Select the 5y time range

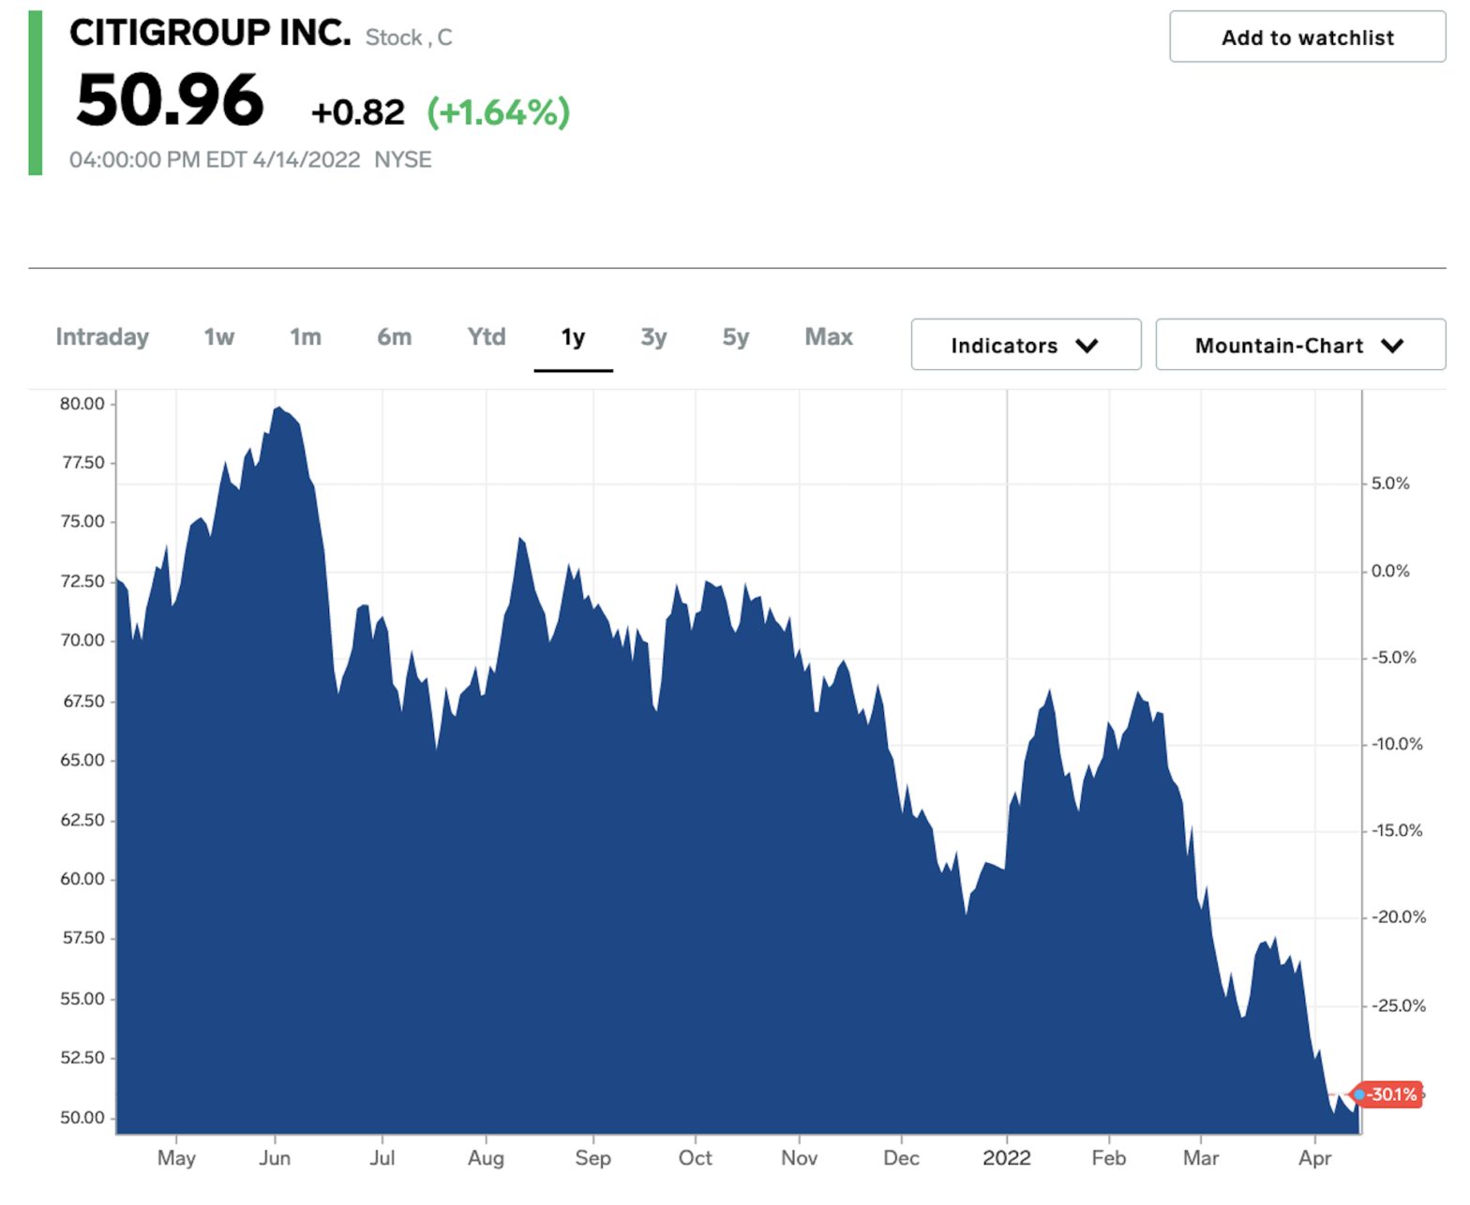click(x=735, y=336)
